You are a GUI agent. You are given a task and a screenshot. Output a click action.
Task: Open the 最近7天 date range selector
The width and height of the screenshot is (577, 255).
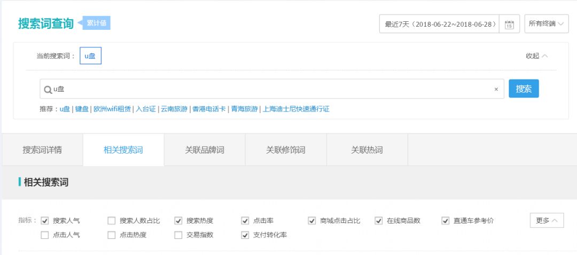click(439, 24)
